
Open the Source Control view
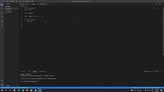pos(2,13)
